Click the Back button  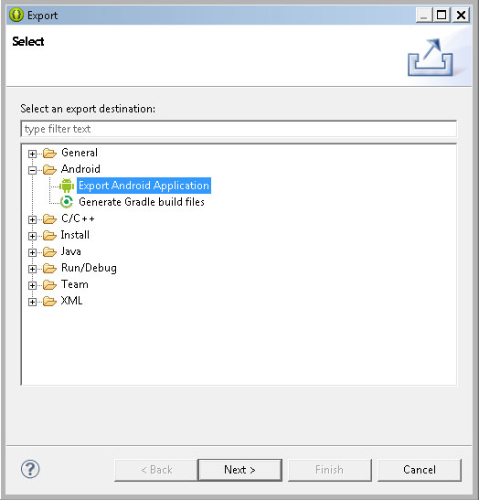tap(156, 470)
